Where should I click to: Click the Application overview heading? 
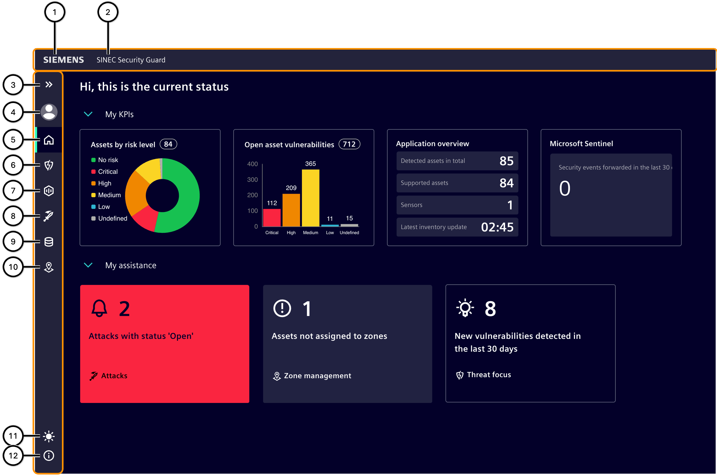click(x=432, y=144)
